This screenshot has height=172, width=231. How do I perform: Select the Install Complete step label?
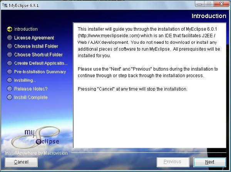[31, 98]
